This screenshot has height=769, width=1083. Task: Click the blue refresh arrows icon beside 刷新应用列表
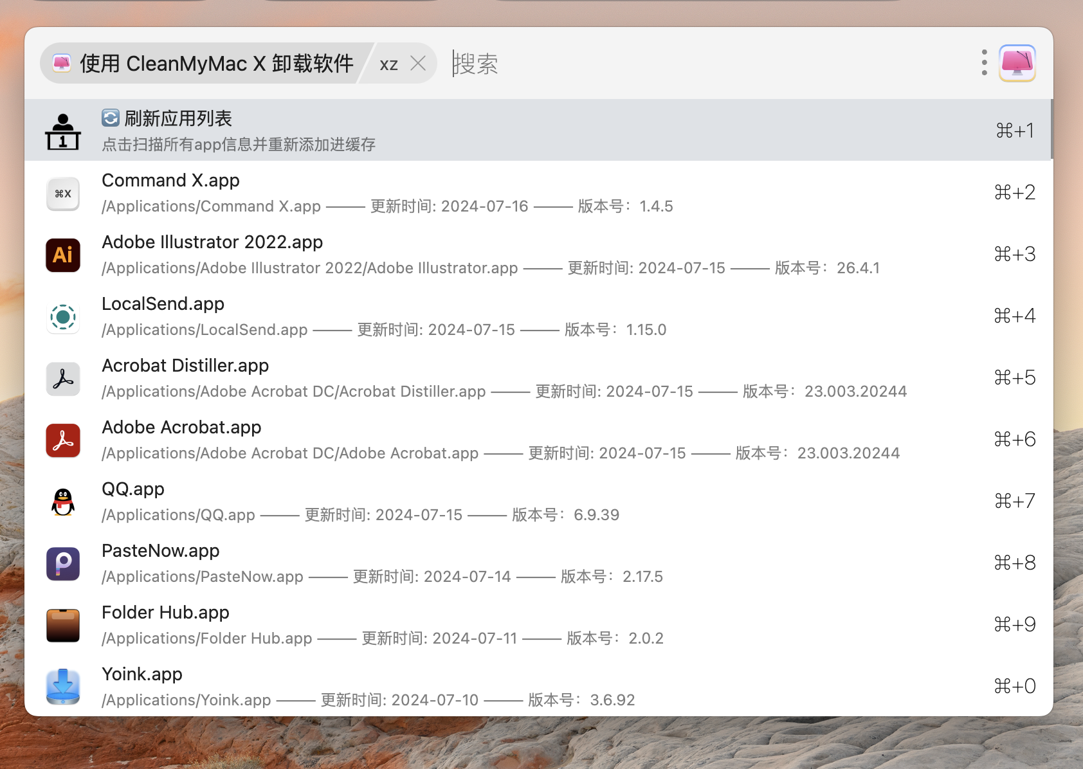click(111, 118)
